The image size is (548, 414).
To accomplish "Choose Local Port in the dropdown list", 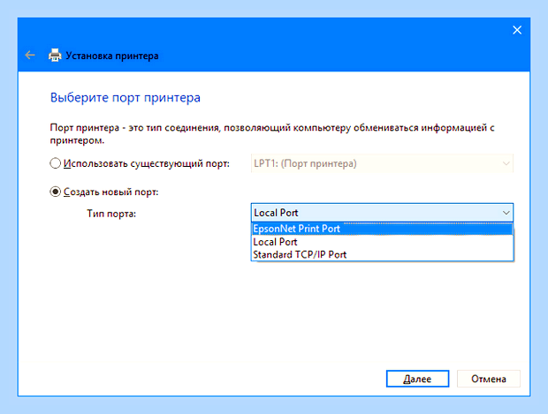I will tap(382, 242).
